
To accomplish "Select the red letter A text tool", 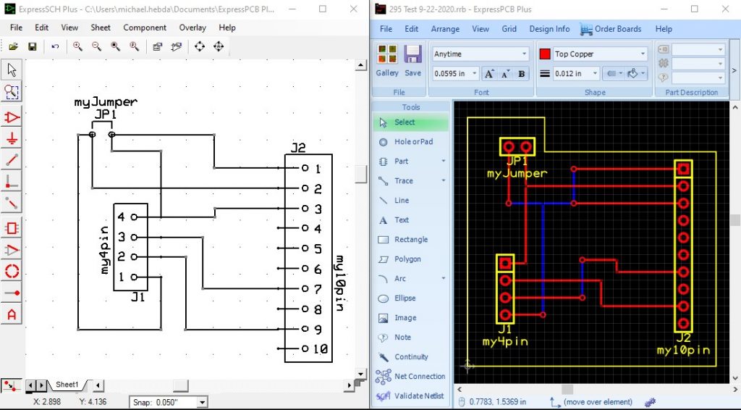I will 12,315.
